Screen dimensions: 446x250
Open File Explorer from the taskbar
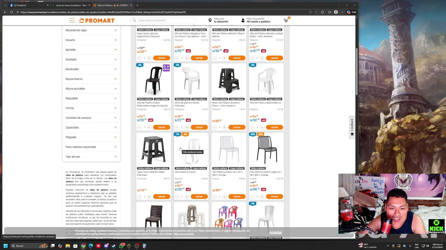pyautogui.click(x=68, y=246)
